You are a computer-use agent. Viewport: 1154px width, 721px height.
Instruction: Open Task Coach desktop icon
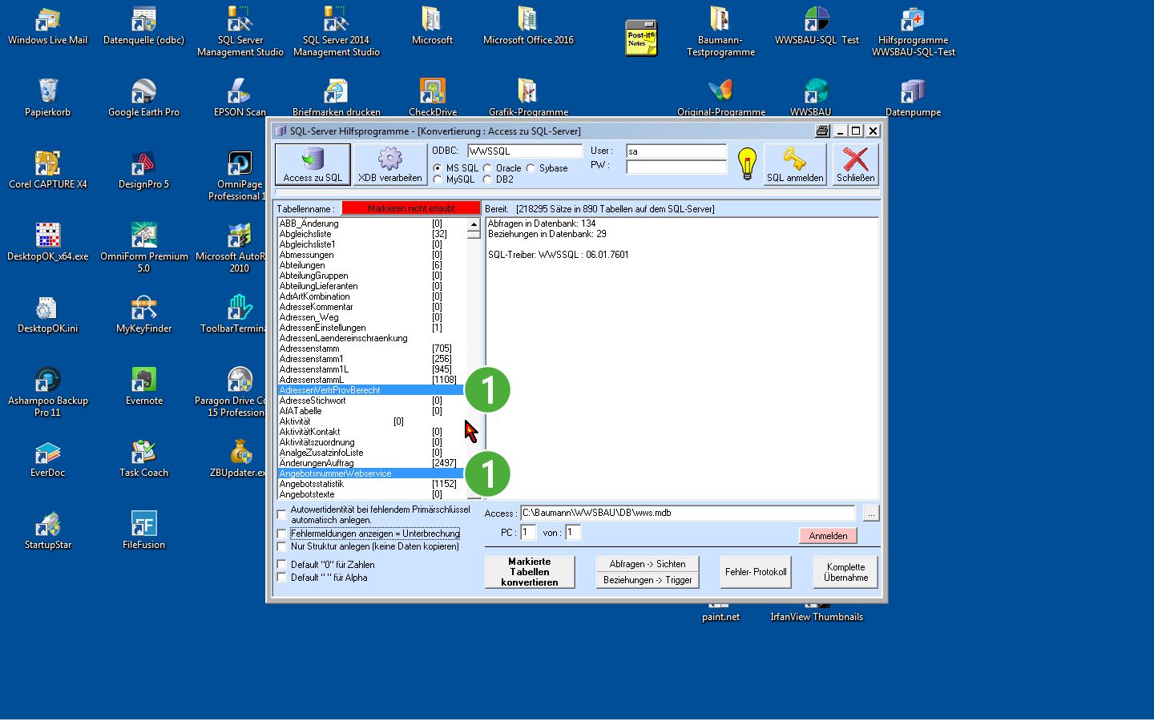(x=144, y=458)
